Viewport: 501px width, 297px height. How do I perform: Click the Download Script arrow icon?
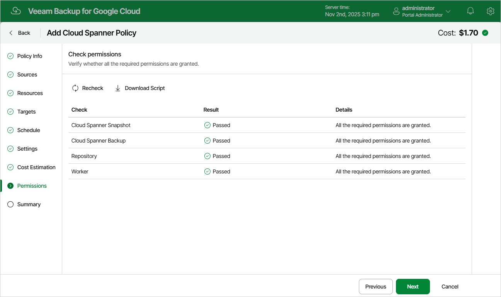pos(118,88)
